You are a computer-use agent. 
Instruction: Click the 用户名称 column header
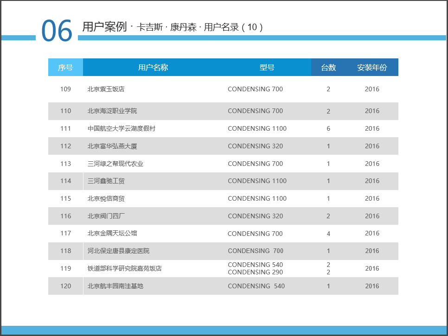[x=153, y=67]
